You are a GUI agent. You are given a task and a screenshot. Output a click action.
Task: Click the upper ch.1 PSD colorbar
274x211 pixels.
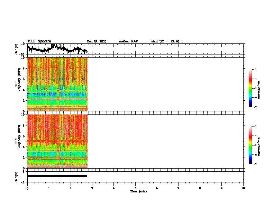[x=250, y=88]
